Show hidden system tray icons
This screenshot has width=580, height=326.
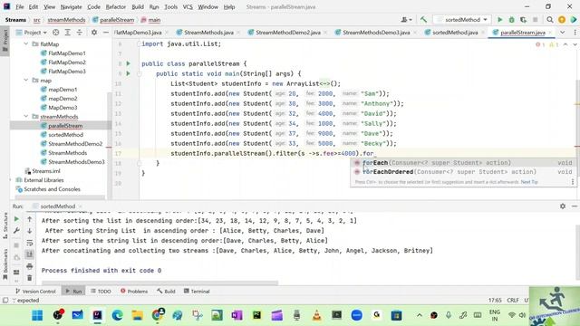[x=419, y=315]
